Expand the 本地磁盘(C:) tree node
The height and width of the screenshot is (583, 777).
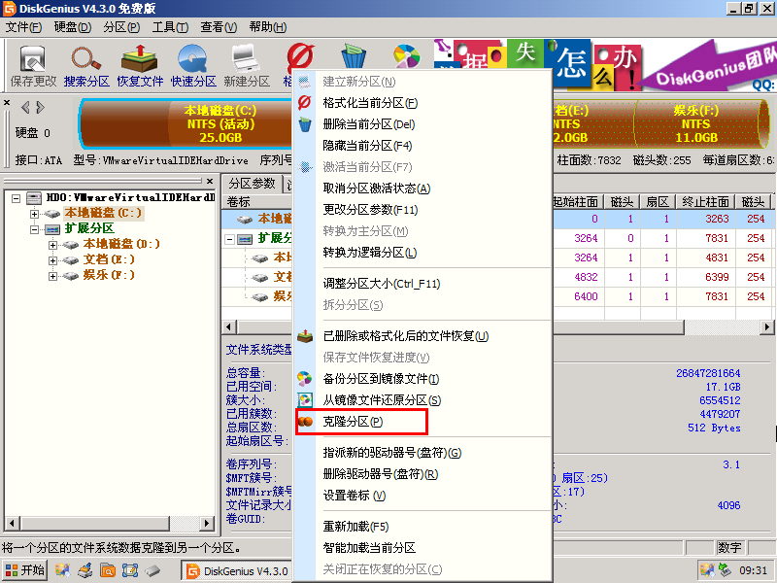tap(34, 214)
